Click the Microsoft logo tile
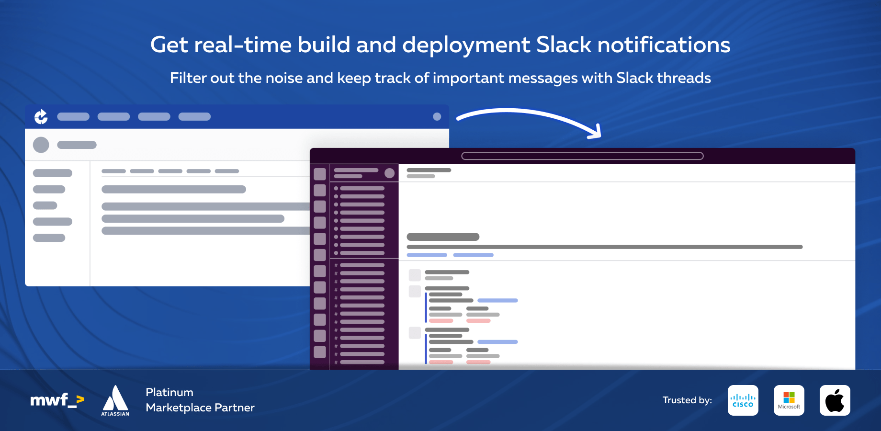Screen dimensions: 881x431 (789, 400)
